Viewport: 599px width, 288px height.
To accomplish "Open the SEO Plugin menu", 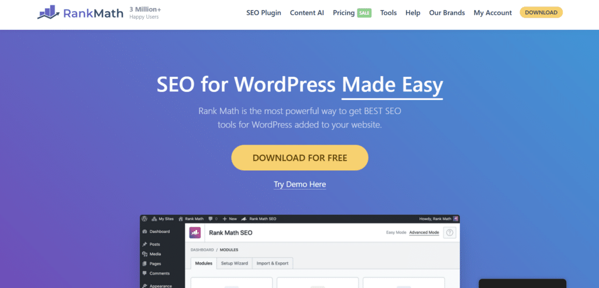I will 264,13.
